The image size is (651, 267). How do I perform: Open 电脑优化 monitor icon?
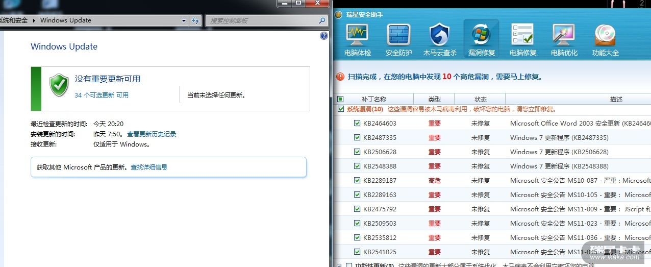(564, 39)
